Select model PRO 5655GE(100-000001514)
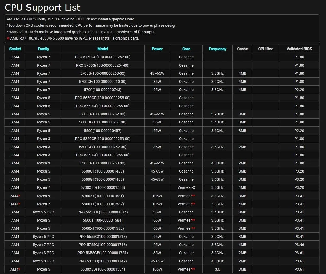 point(103,212)
